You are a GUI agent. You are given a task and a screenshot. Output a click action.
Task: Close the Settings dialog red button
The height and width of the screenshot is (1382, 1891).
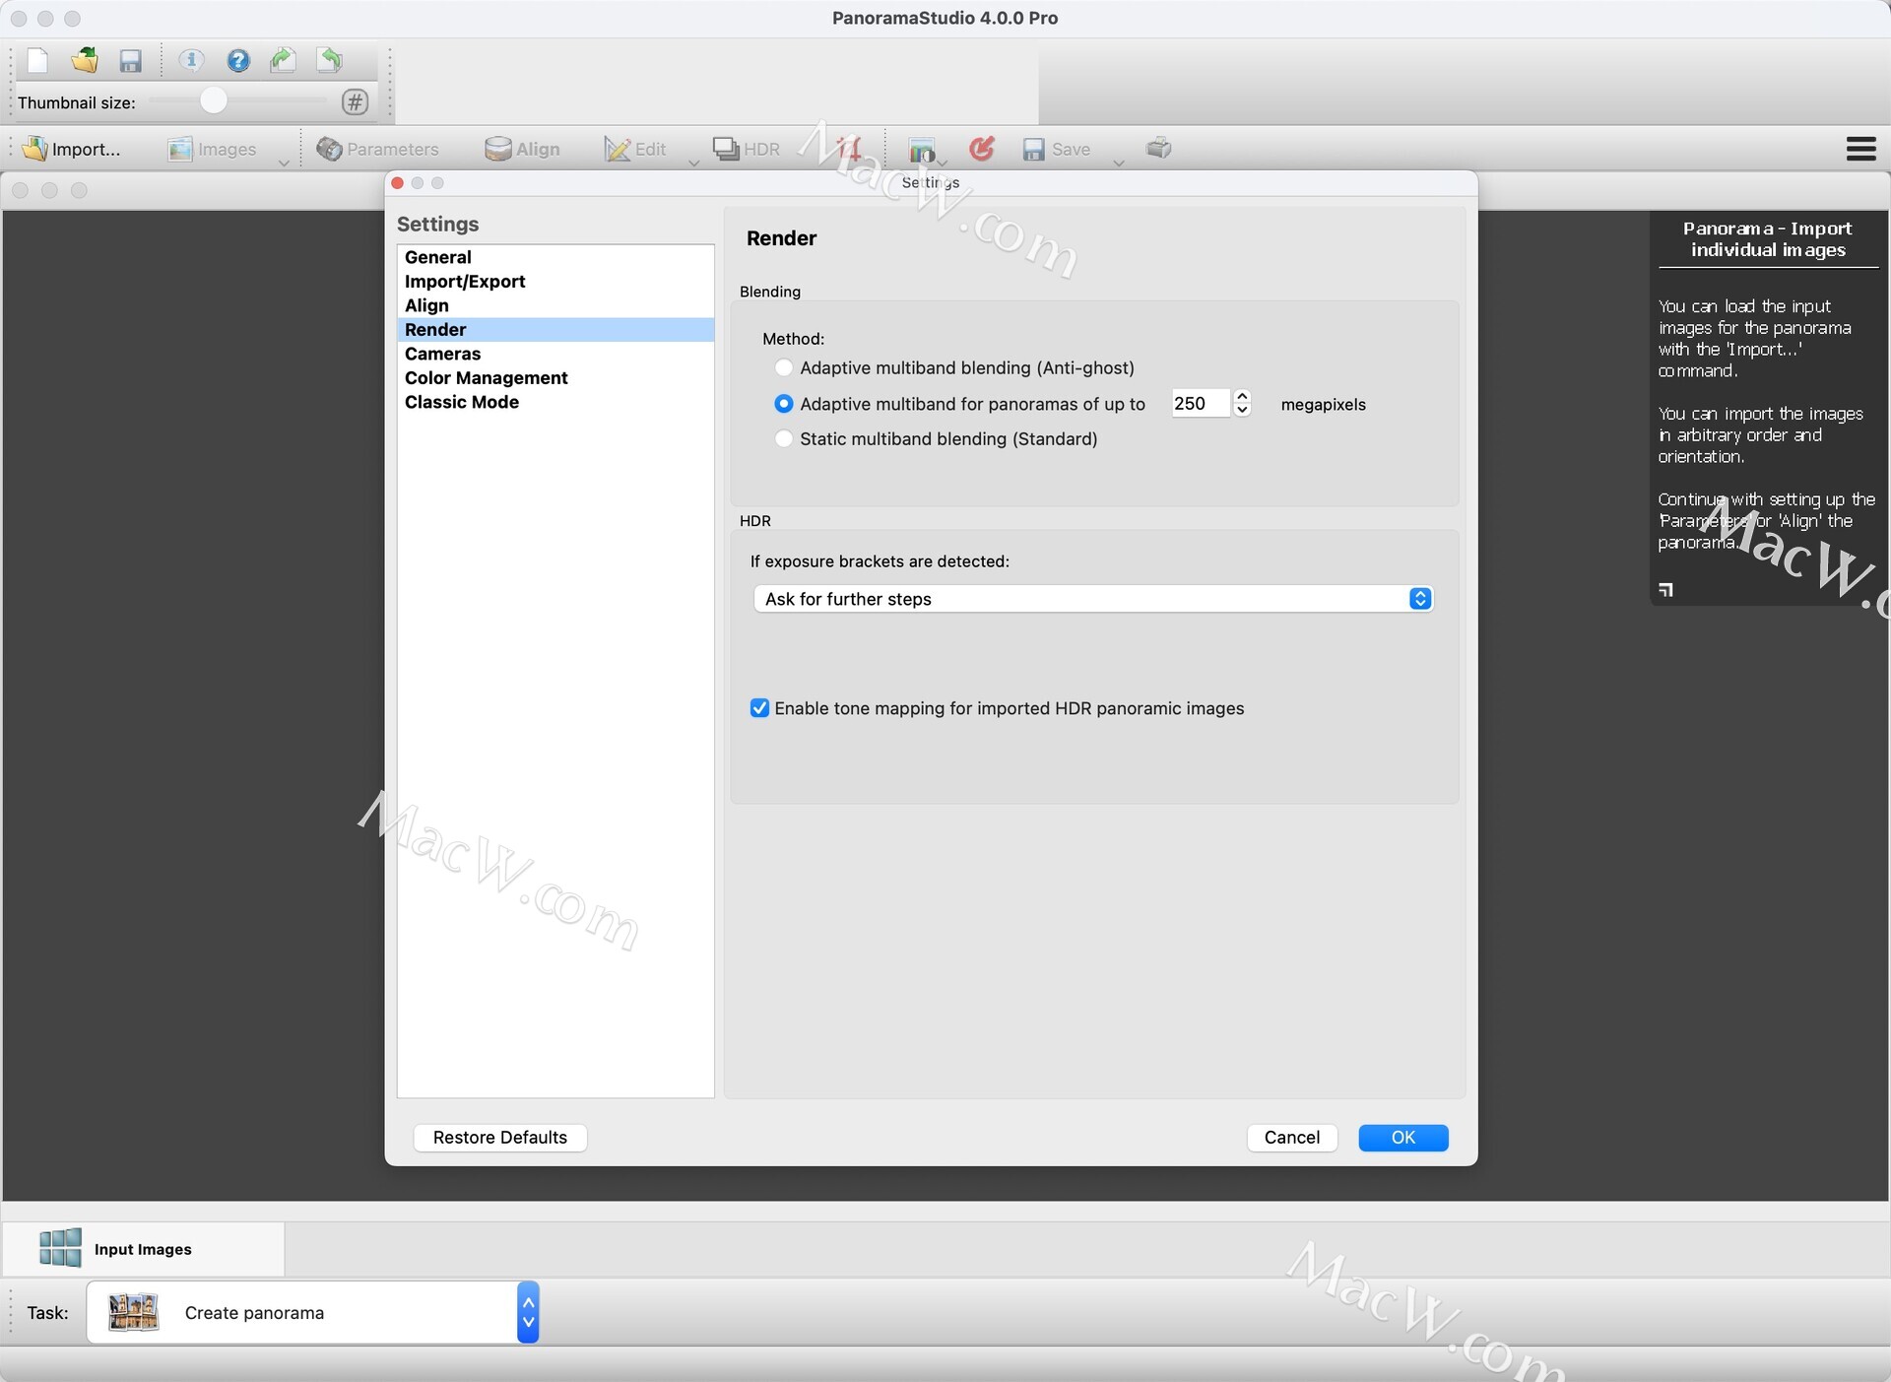point(398,183)
